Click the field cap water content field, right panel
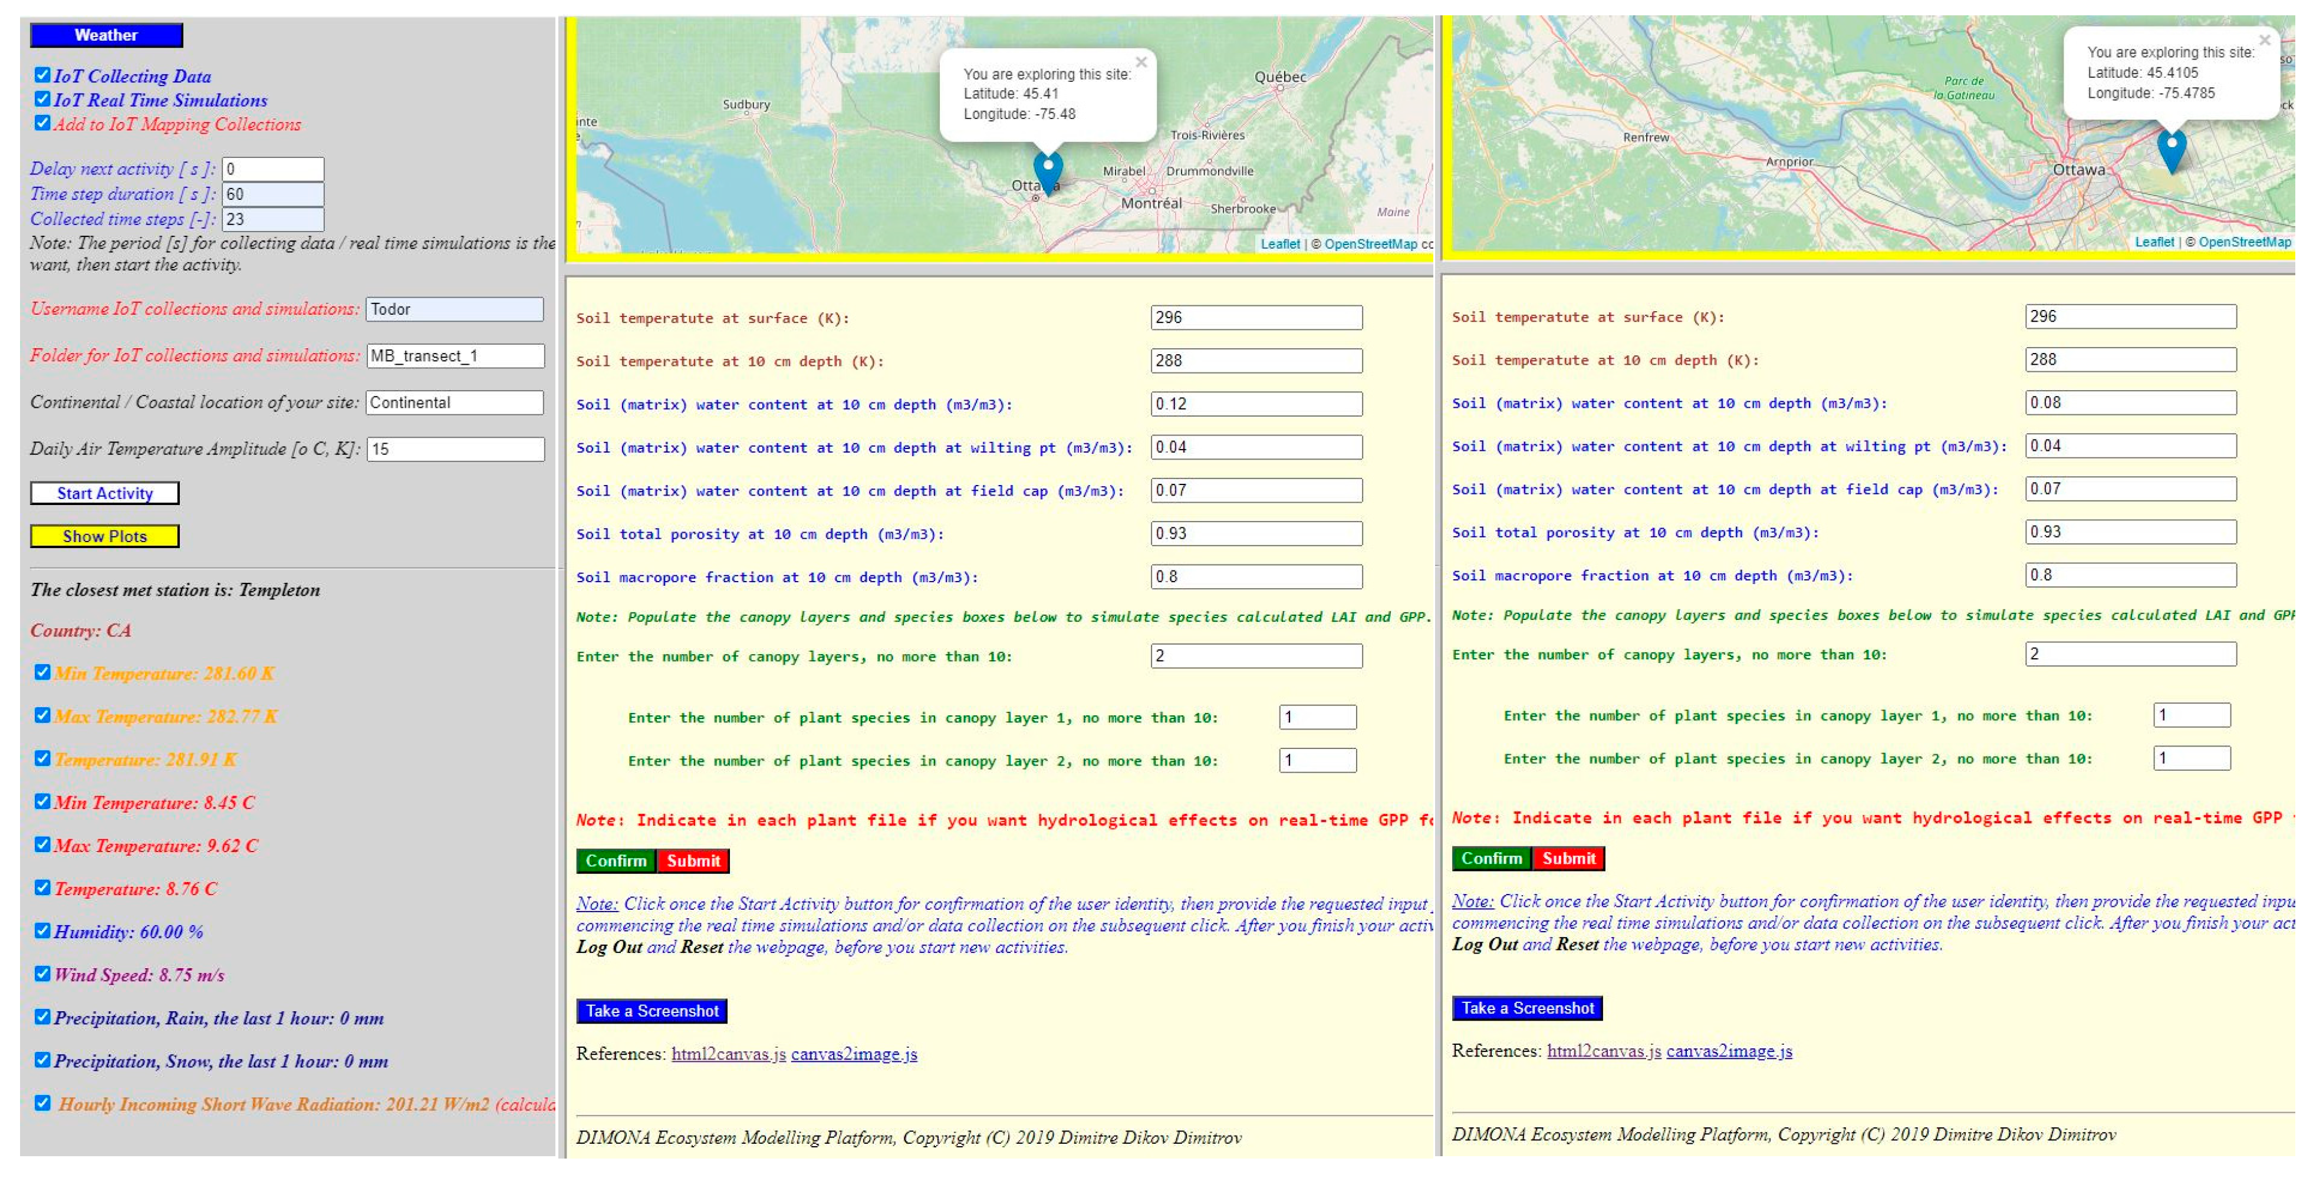This screenshot has width=2313, height=1178. coord(2131,488)
